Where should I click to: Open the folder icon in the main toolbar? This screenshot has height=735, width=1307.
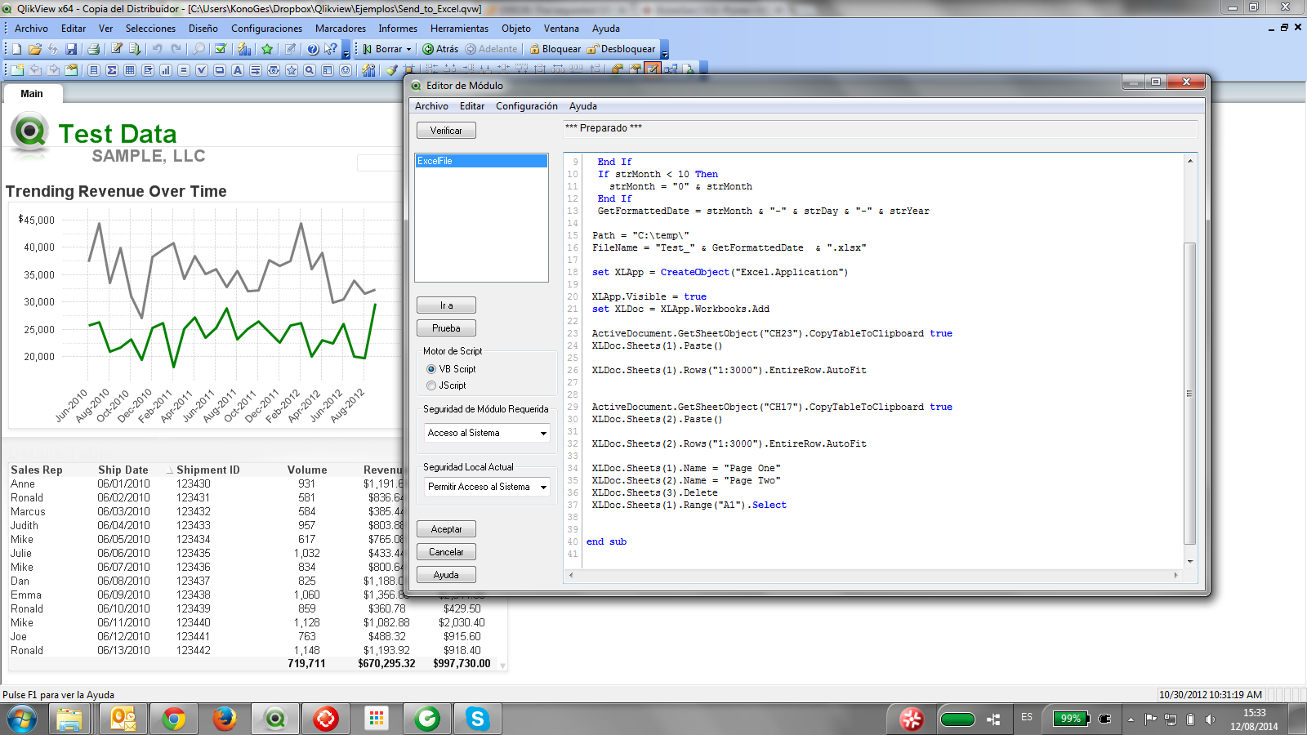point(34,49)
